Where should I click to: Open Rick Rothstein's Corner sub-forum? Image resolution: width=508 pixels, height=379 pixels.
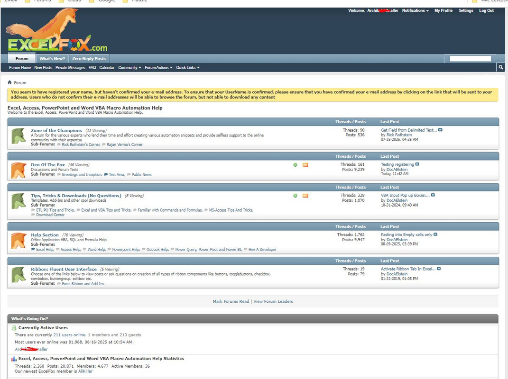[x=81, y=144]
